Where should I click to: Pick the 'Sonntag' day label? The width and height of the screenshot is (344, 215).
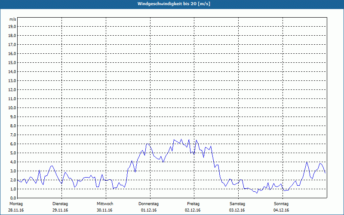(x=281, y=203)
